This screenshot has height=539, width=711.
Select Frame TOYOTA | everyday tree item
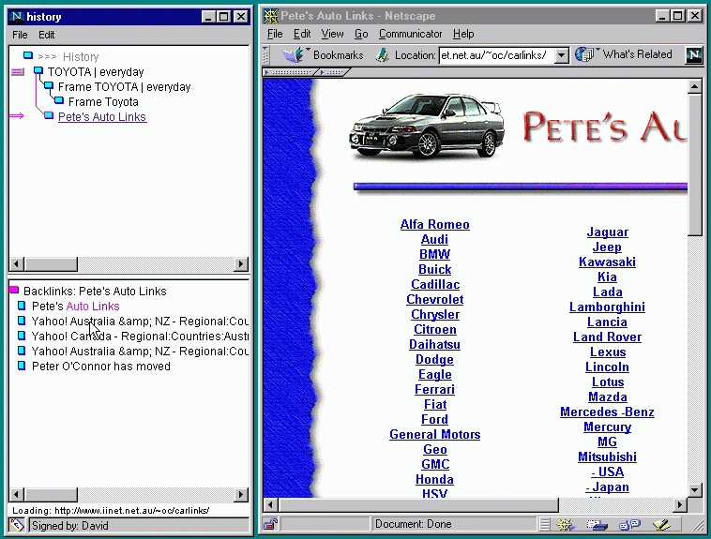[124, 86]
